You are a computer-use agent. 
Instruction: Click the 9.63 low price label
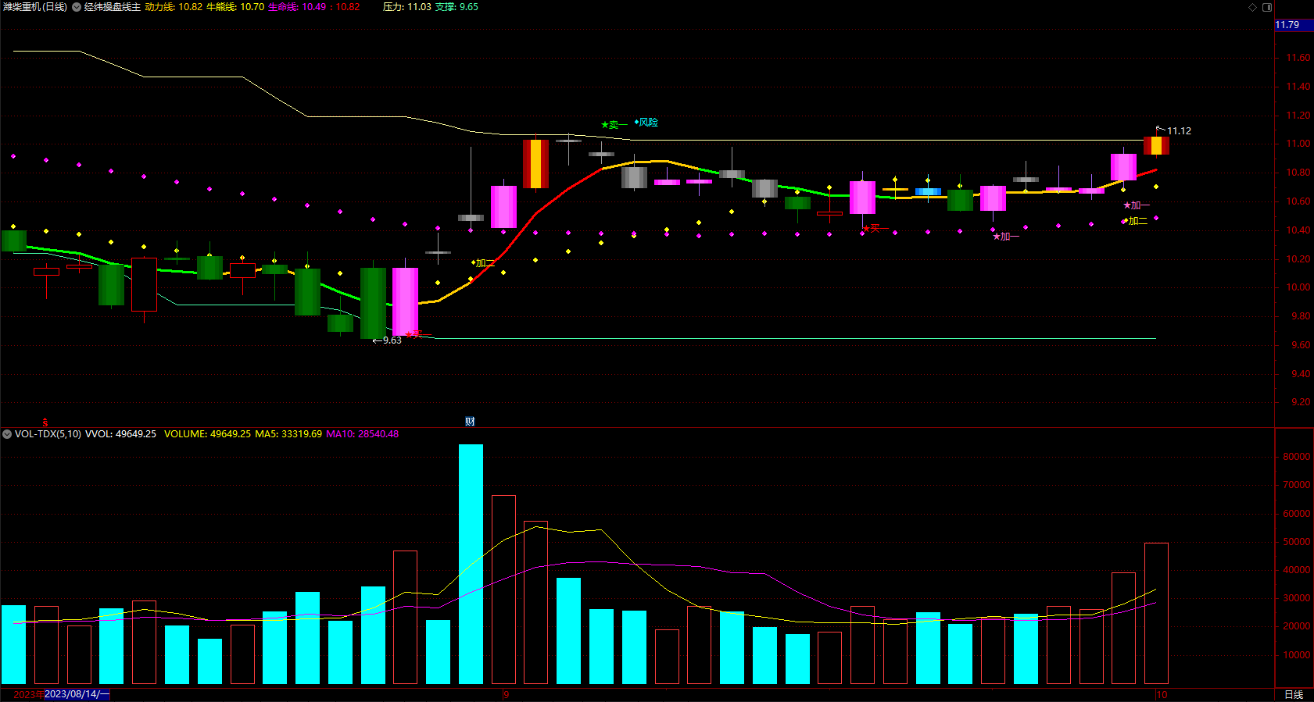pyautogui.click(x=392, y=340)
